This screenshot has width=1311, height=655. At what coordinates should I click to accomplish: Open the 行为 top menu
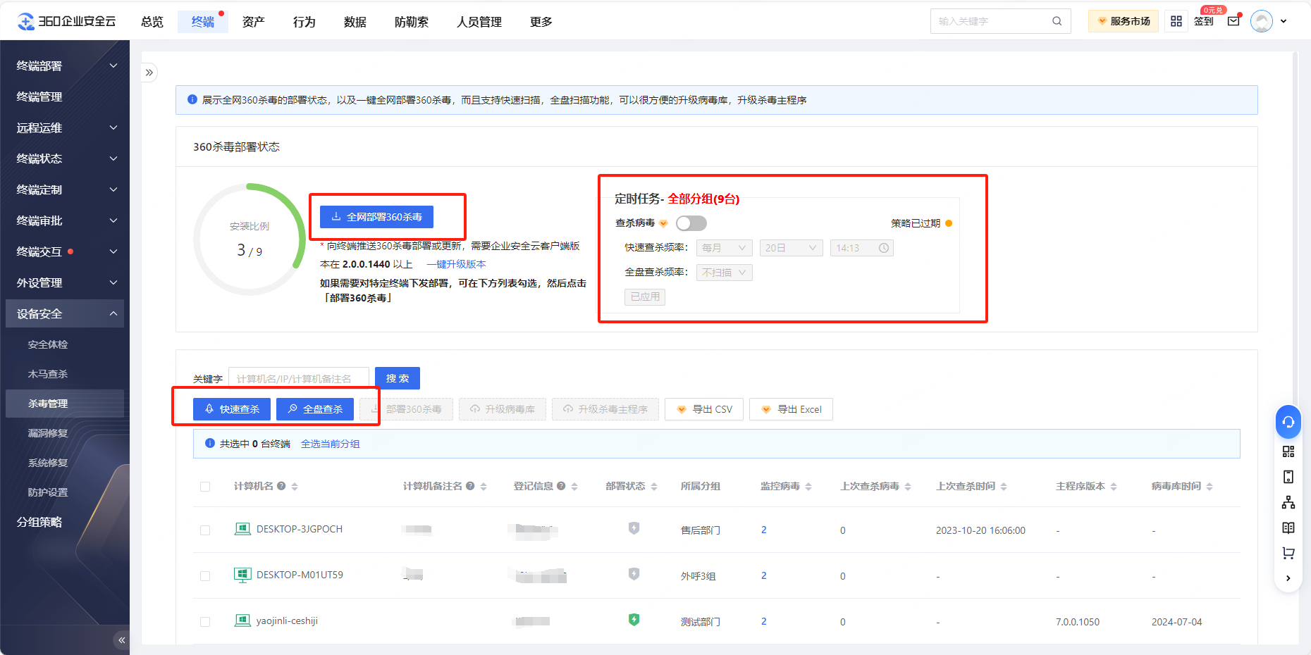coord(304,22)
